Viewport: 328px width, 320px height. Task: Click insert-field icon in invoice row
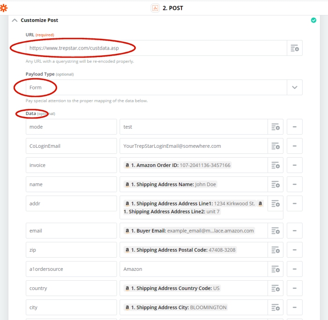click(276, 165)
